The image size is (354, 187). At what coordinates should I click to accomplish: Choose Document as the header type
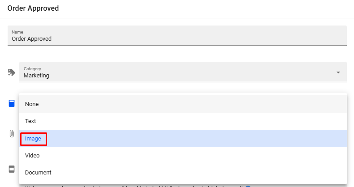coord(38,173)
